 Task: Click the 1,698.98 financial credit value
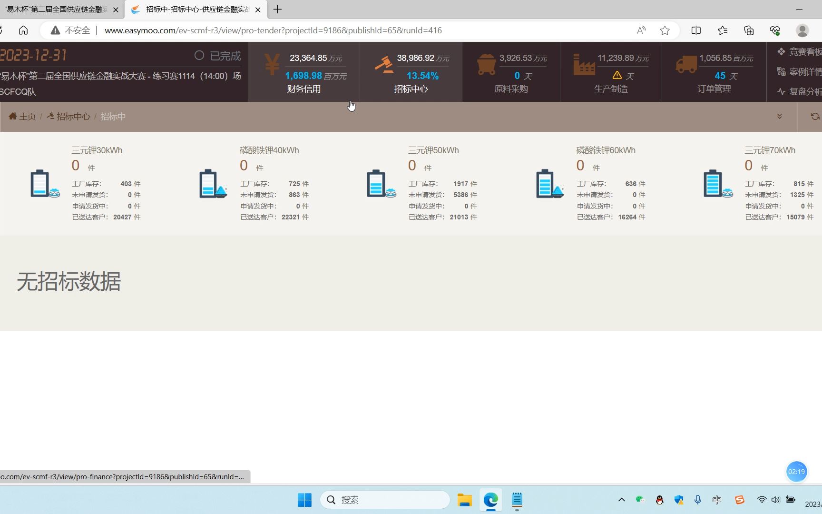pyautogui.click(x=303, y=76)
